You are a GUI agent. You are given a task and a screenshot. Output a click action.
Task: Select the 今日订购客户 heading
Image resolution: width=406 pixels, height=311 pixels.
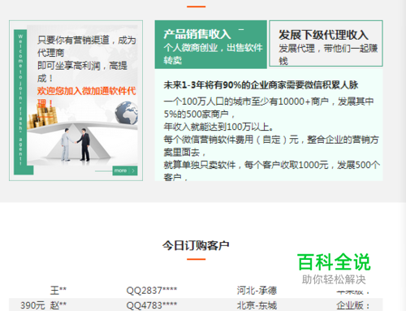coord(196,245)
